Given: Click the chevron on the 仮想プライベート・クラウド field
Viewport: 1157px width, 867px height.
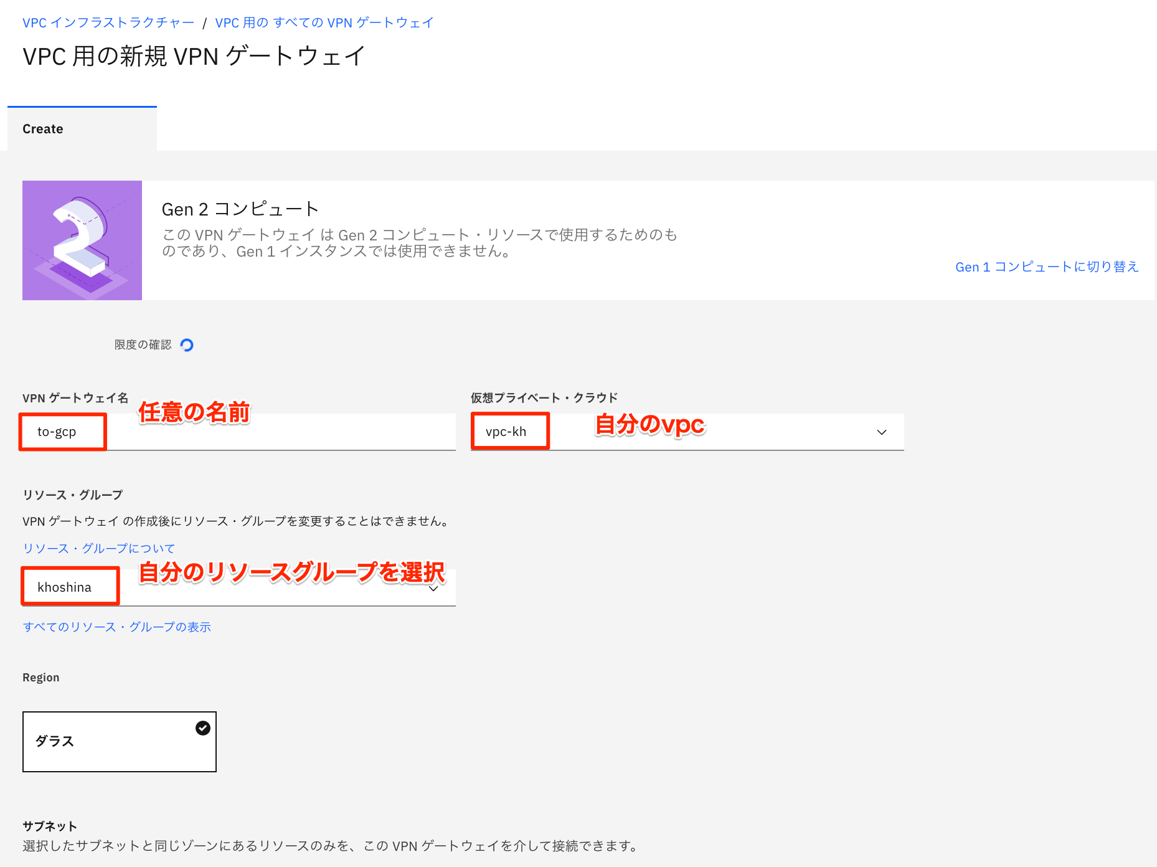Looking at the screenshot, I should (881, 432).
